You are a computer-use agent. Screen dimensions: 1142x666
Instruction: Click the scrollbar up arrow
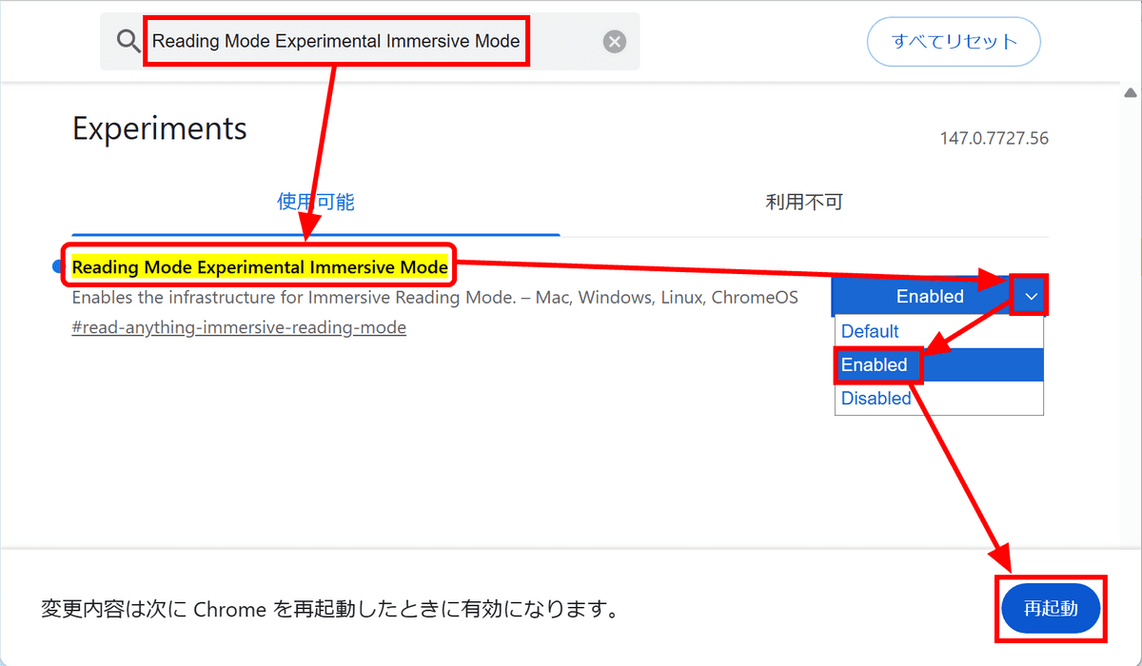(x=1131, y=93)
